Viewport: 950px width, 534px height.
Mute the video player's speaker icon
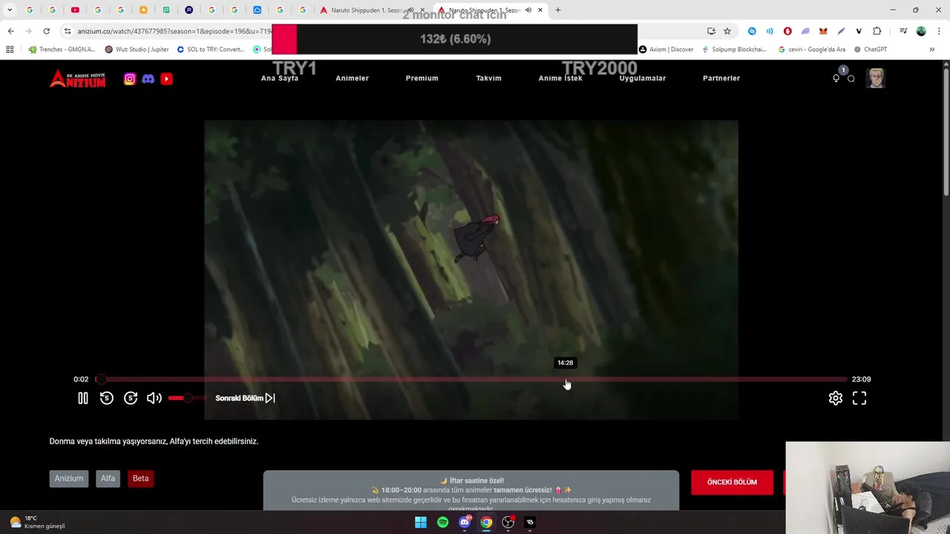tap(154, 398)
